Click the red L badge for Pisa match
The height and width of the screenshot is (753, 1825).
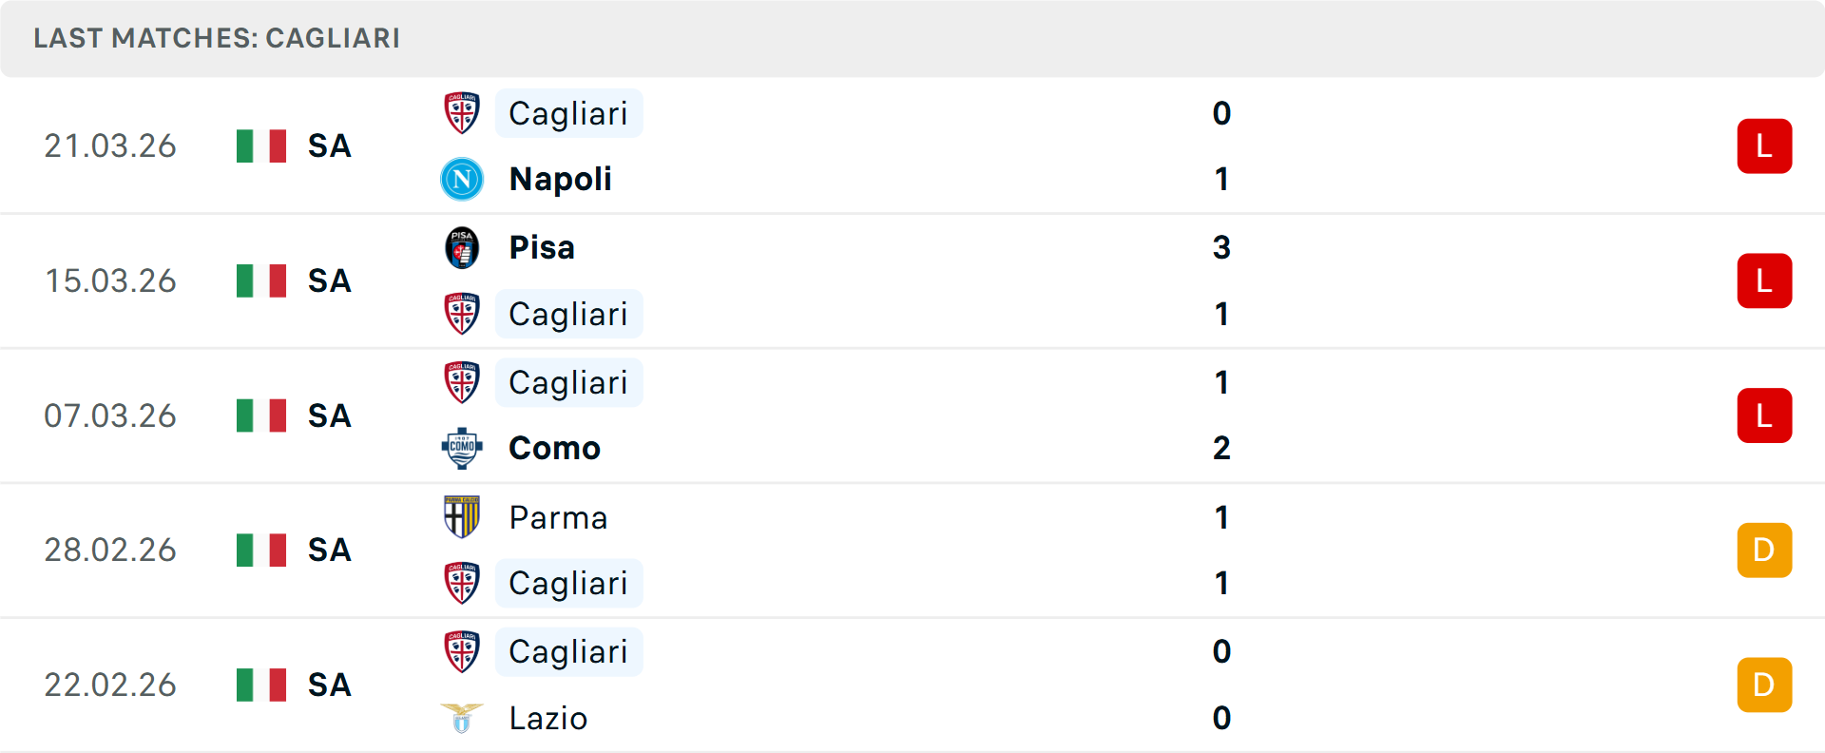coord(1764,280)
